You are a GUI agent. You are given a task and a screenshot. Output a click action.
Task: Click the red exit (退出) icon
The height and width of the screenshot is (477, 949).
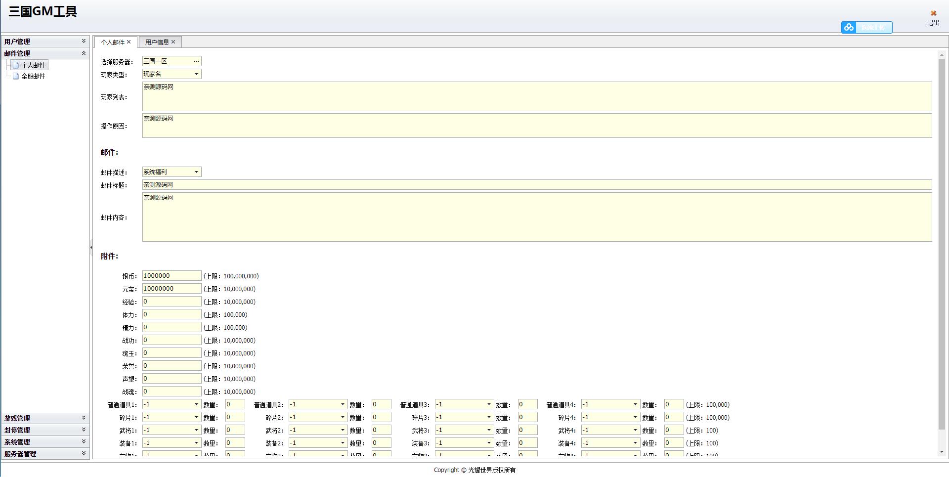pos(933,13)
